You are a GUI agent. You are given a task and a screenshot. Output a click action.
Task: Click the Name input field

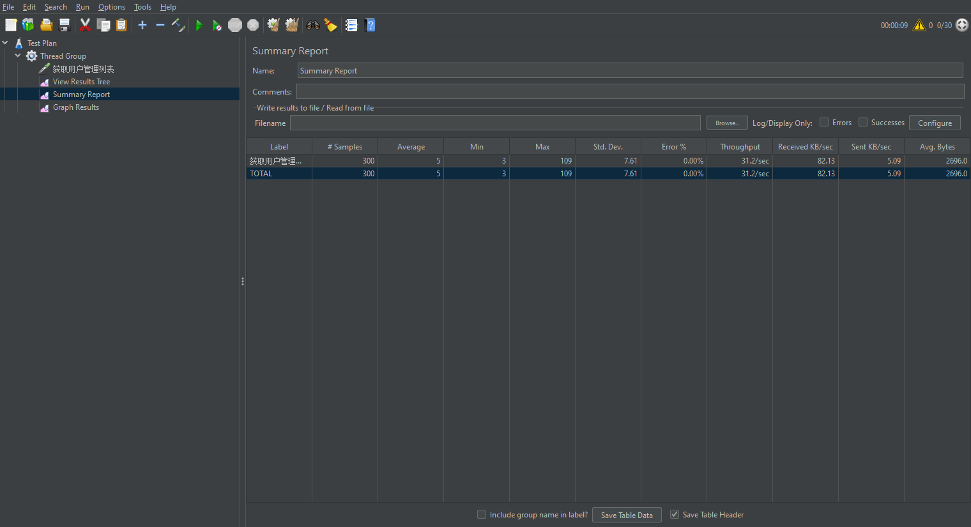tap(630, 70)
